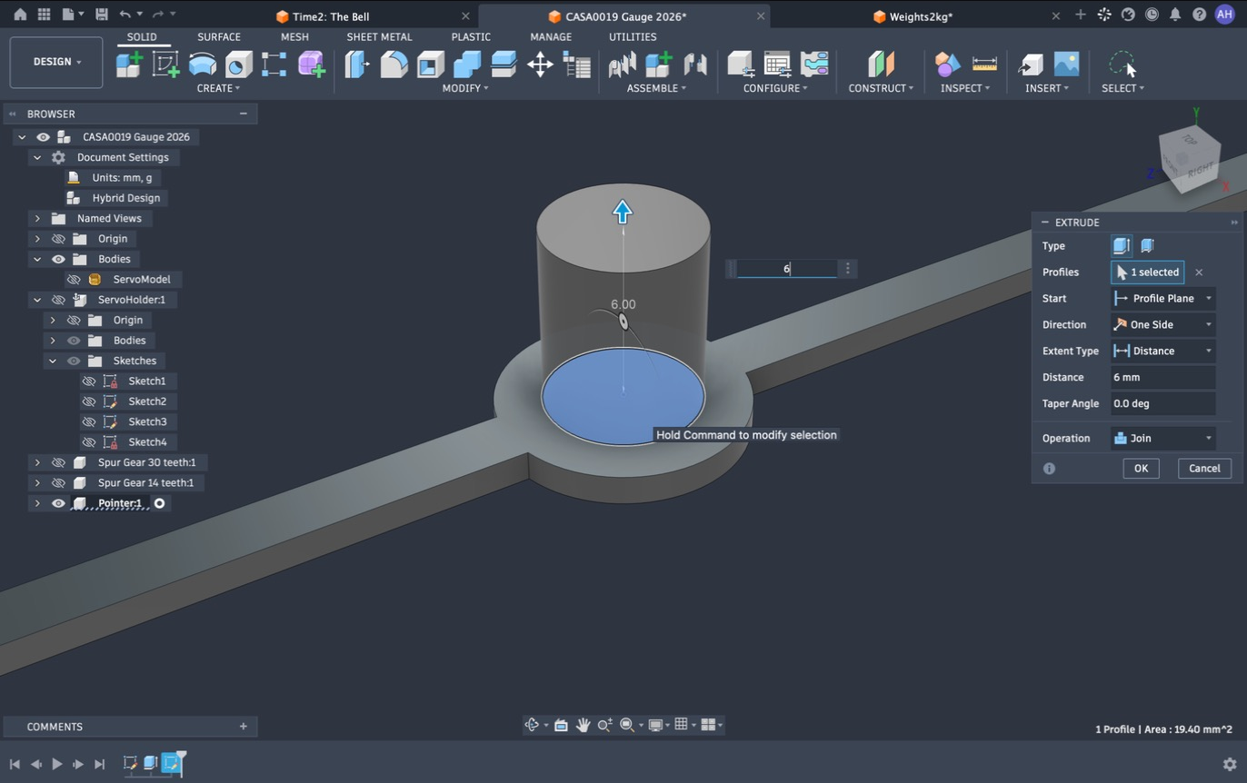
Task: Click the timeline Play button
Action: (56, 764)
